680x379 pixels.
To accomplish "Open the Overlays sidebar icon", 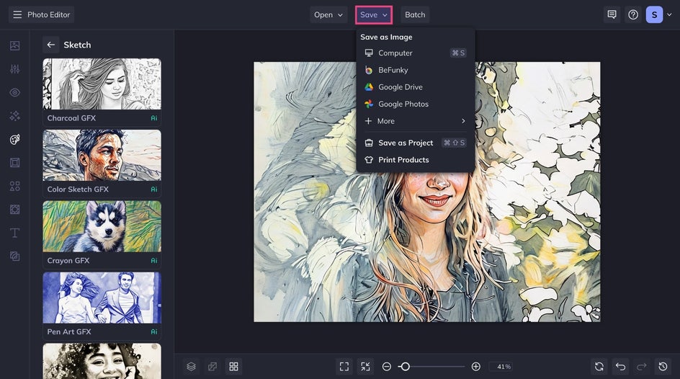I will [14, 210].
